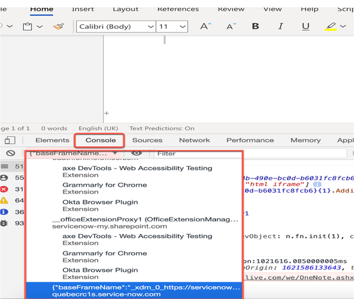Image resolution: width=354 pixels, height=299 pixels.
Task: Toggle Italic formatting
Action: (280, 26)
